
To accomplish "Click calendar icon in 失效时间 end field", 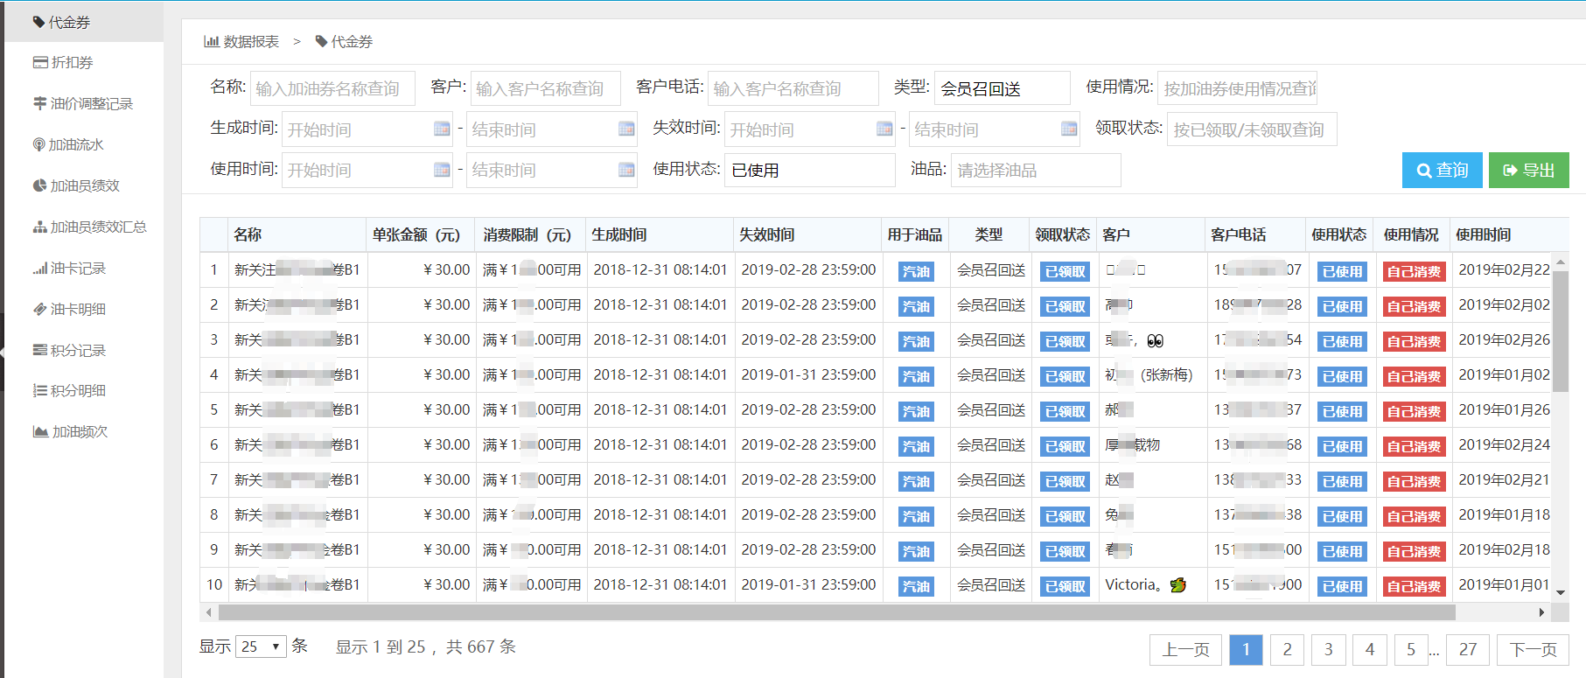I will tap(1069, 129).
